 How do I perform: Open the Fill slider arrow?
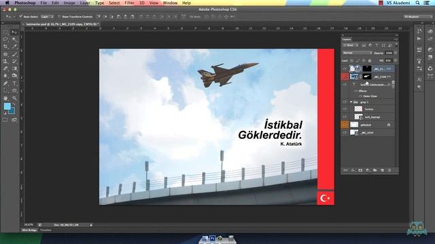click(396, 60)
